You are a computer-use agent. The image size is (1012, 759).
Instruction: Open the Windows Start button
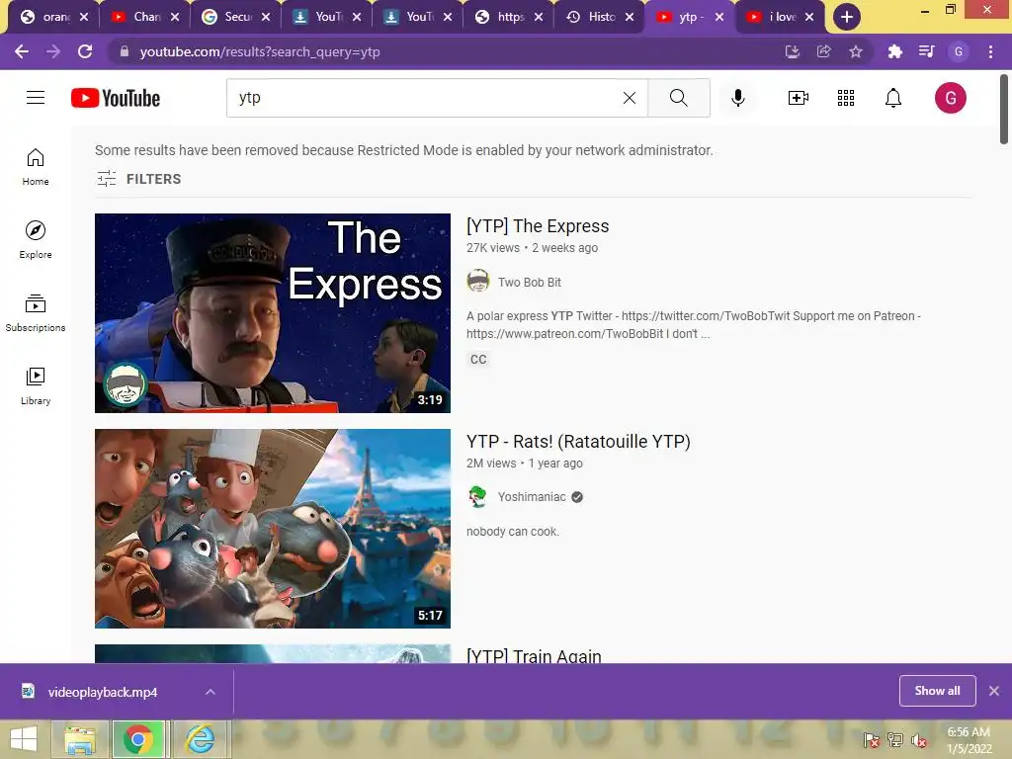(x=24, y=739)
